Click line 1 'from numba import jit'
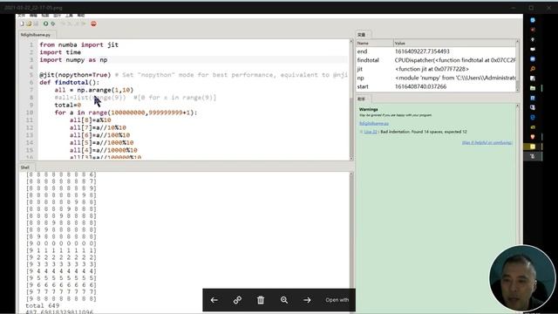This screenshot has height=314, width=558. click(79, 44)
